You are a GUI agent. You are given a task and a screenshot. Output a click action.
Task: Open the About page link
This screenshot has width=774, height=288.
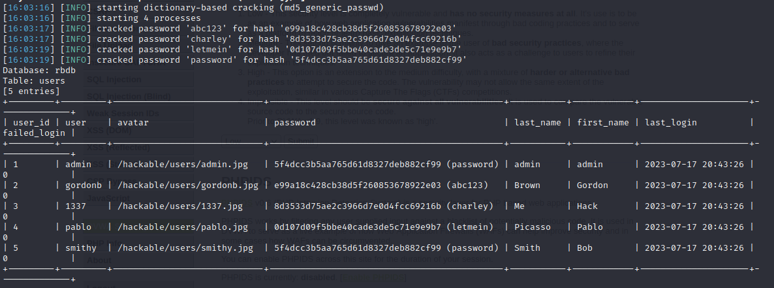click(x=99, y=260)
